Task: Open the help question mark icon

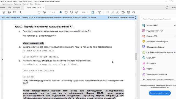Action: pyautogui.click(x=167, y=7)
